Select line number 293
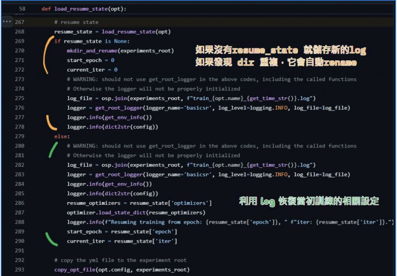The width and height of the screenshot is (397, 276). coord(19,270)
